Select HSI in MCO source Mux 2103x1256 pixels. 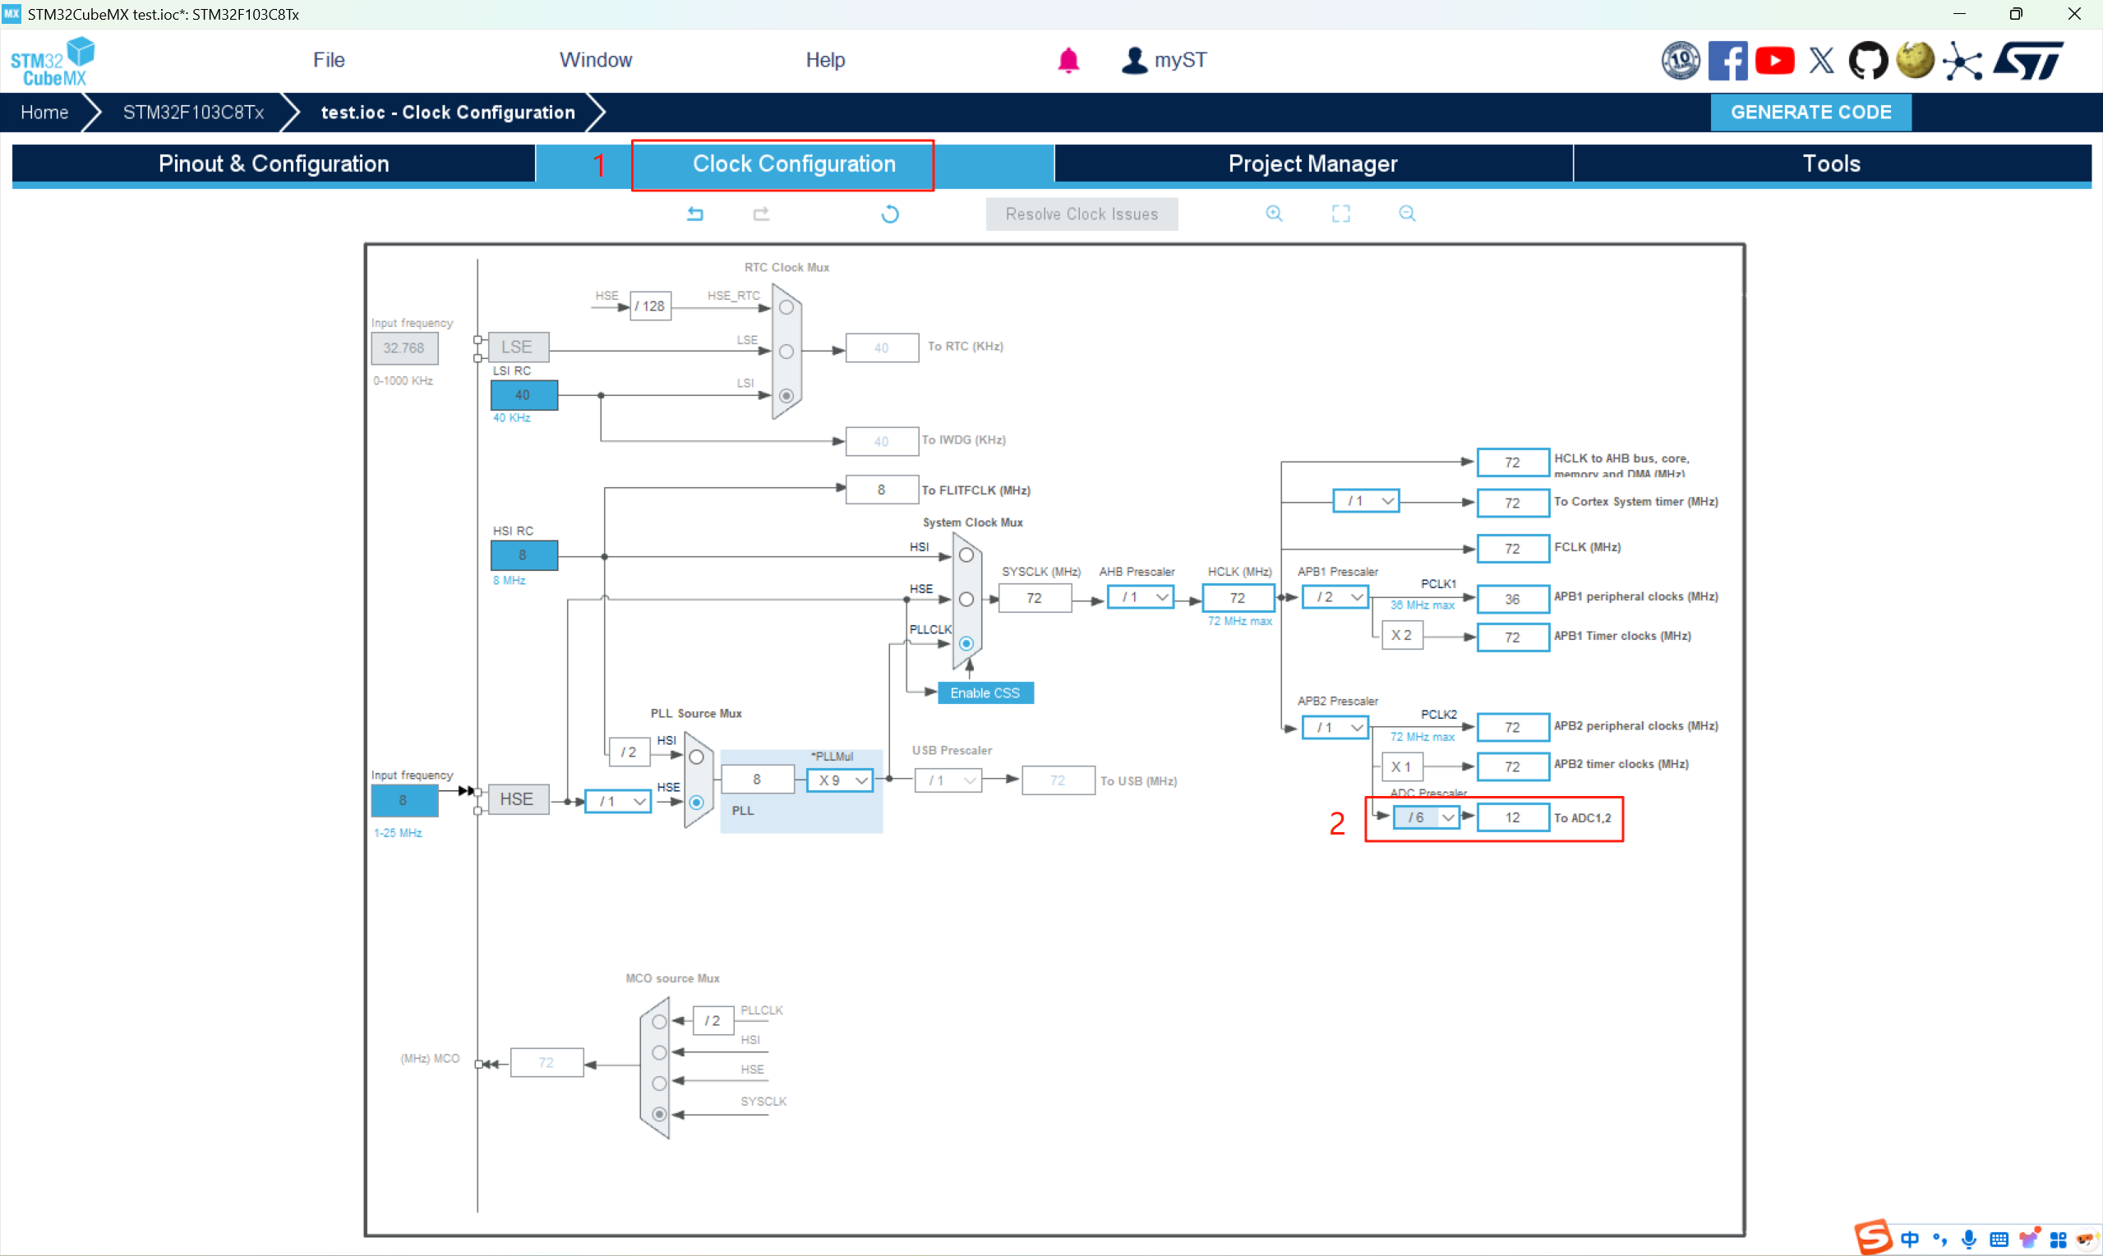point(660,1052)
